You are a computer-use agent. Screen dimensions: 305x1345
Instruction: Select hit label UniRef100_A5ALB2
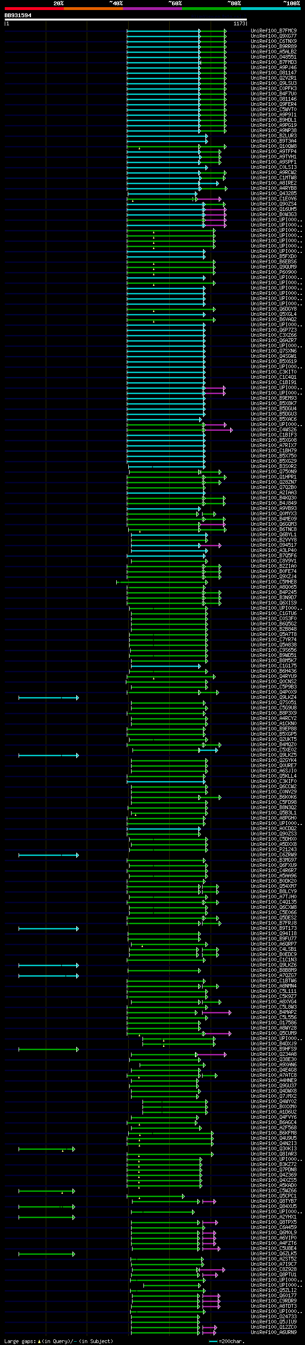pos(274,52)
